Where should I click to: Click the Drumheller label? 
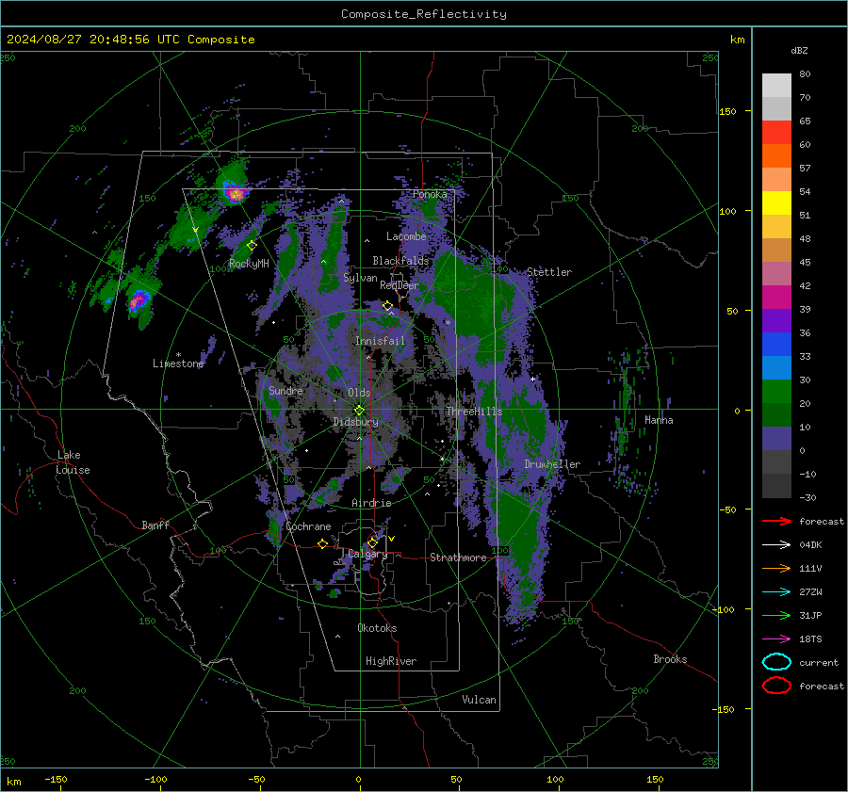(x=552, y=464)
